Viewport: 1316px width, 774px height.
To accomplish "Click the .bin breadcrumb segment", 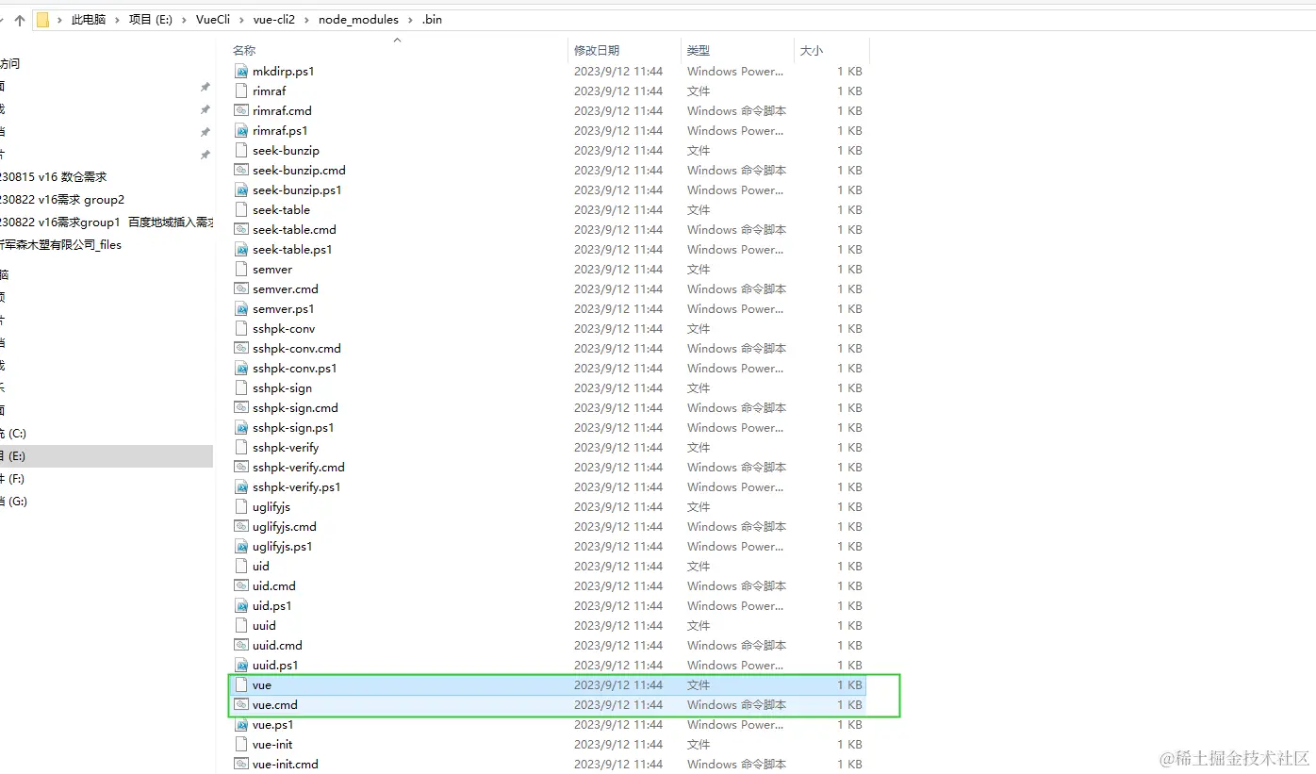I will coord(432,20).
